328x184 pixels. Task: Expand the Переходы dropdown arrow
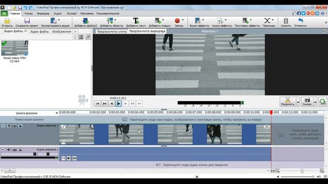[x=273, y=20]
